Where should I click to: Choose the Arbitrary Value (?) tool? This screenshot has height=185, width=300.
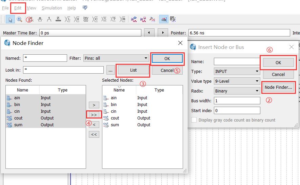pyautogui.click(x=113, y=19)
